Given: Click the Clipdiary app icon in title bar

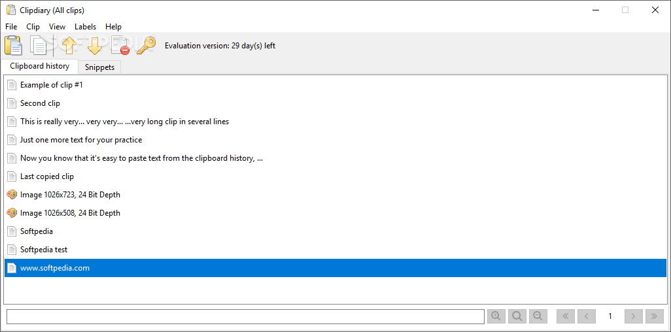Looking at the screenshot, I should (x=11, y=10).
